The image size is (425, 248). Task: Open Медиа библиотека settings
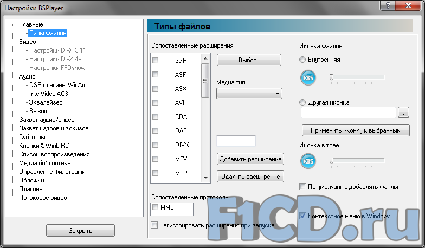44,163
